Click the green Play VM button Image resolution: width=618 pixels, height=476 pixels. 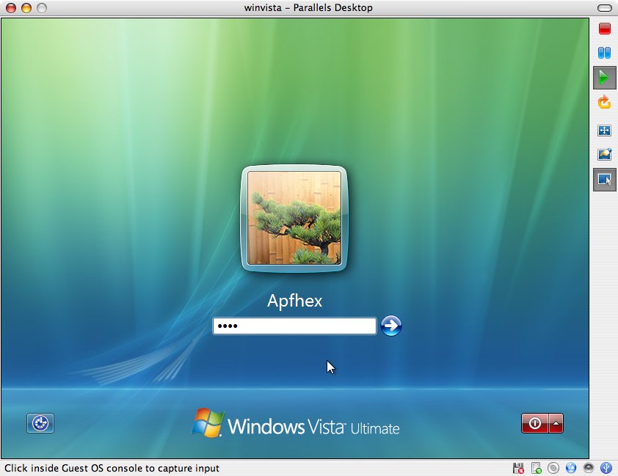tap(604, 78)
